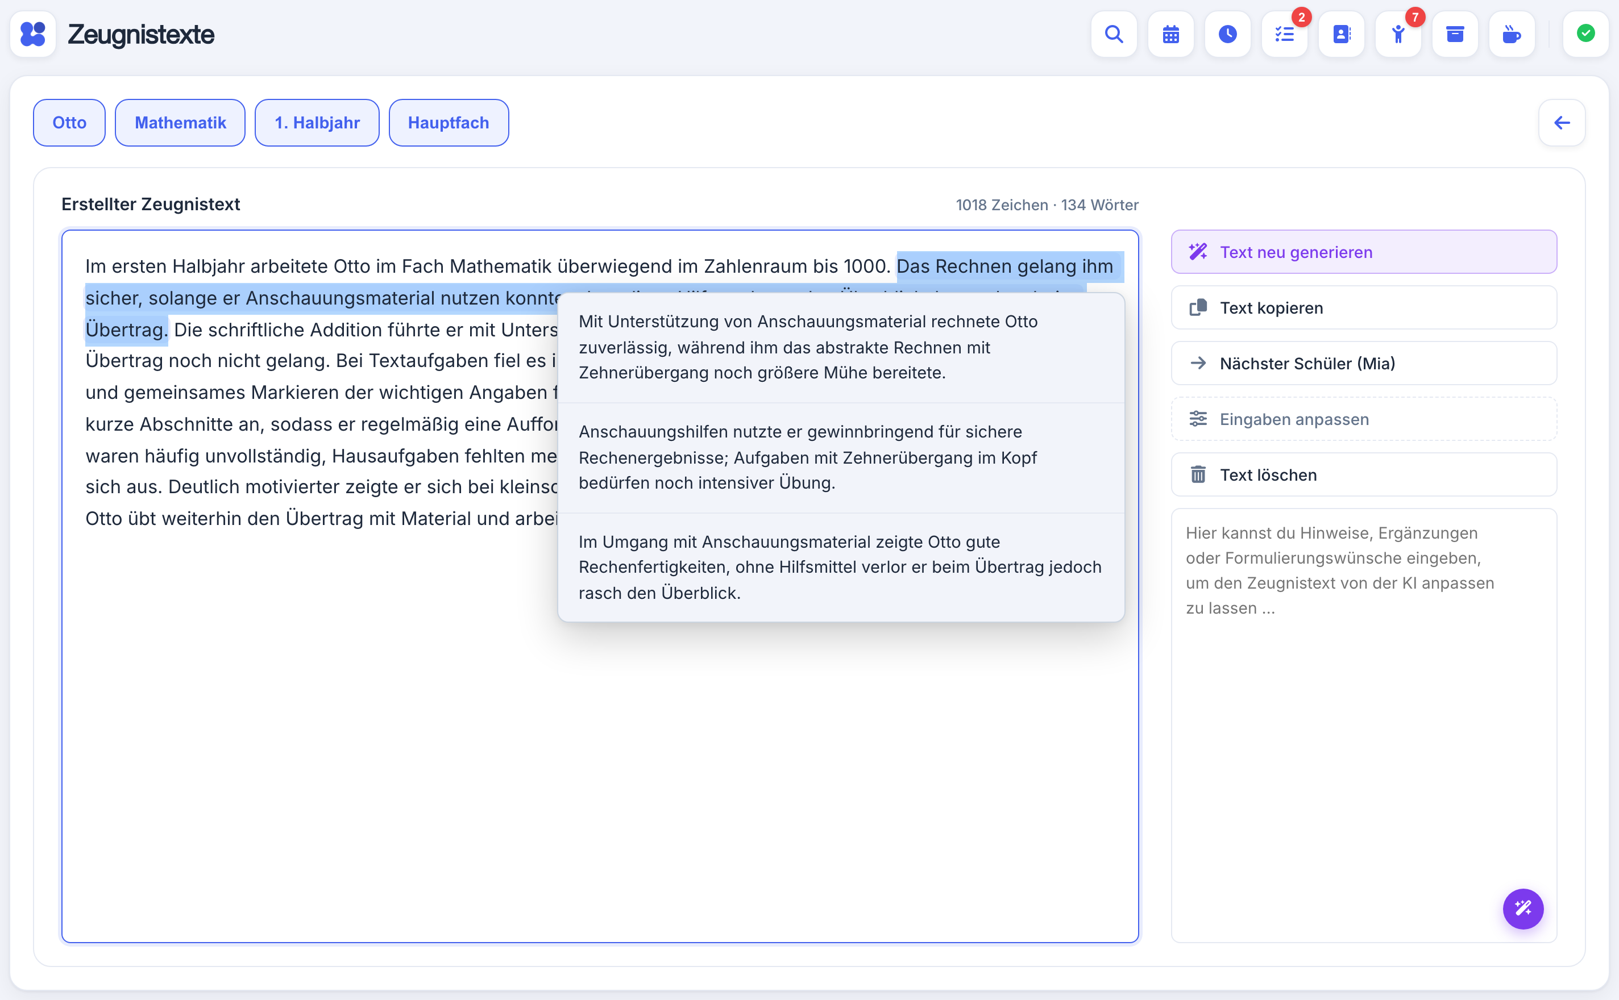Click the Zeugnistexte page title
Image resolution: width=1619 pixels, height=1000 pixels.
pyautogui.click(x=141, y=35)
